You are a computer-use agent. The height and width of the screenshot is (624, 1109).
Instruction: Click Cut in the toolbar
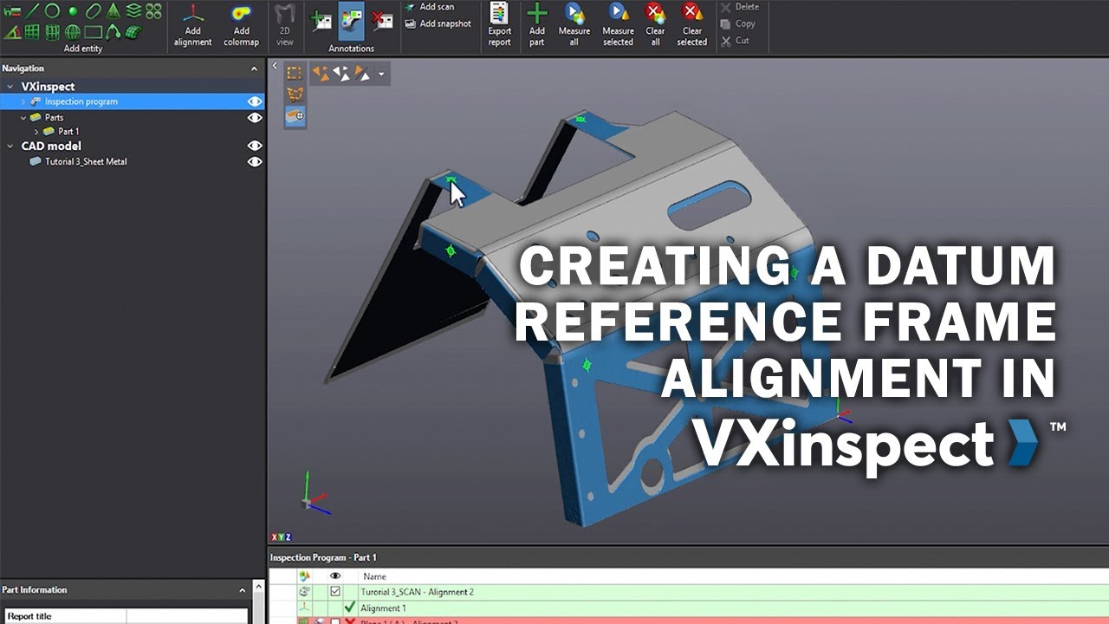pyautogui.click(x=735, y=41)
